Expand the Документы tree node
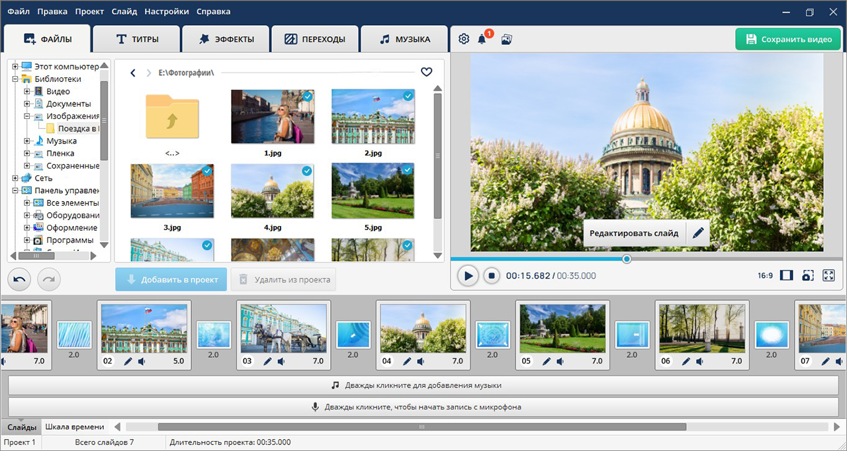The height and width of the screenshot is (451, 847). coord(27,104)
